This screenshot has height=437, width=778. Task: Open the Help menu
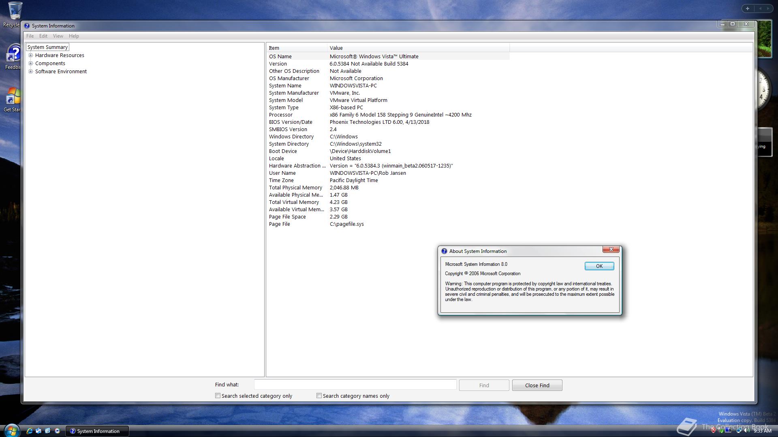pyautogui.click(x=74, y=36)
